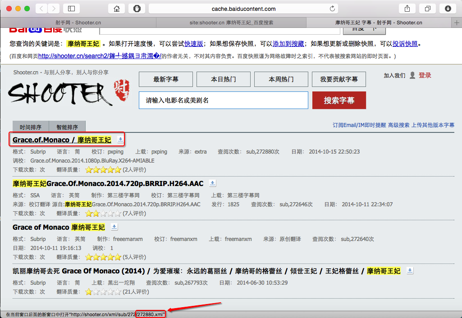Open the Share menu
462x318 pixels.
tap(407, 9)
